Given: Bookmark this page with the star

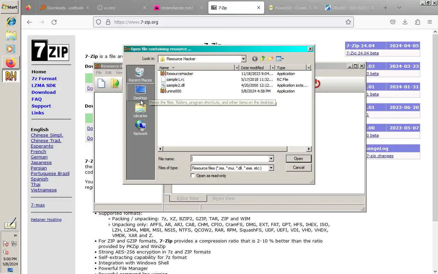Looking at the screenshot, I should pos(348,22).
